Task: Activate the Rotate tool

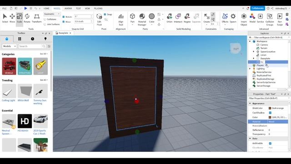Action: click(x=27, y=18)
